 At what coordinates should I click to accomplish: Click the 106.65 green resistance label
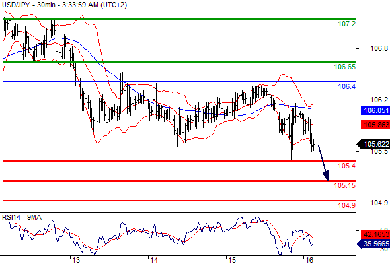click(x=345, y=67)
